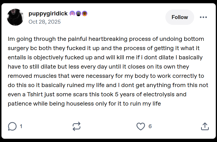Click the speech bubble reply icon

point(12,126)
